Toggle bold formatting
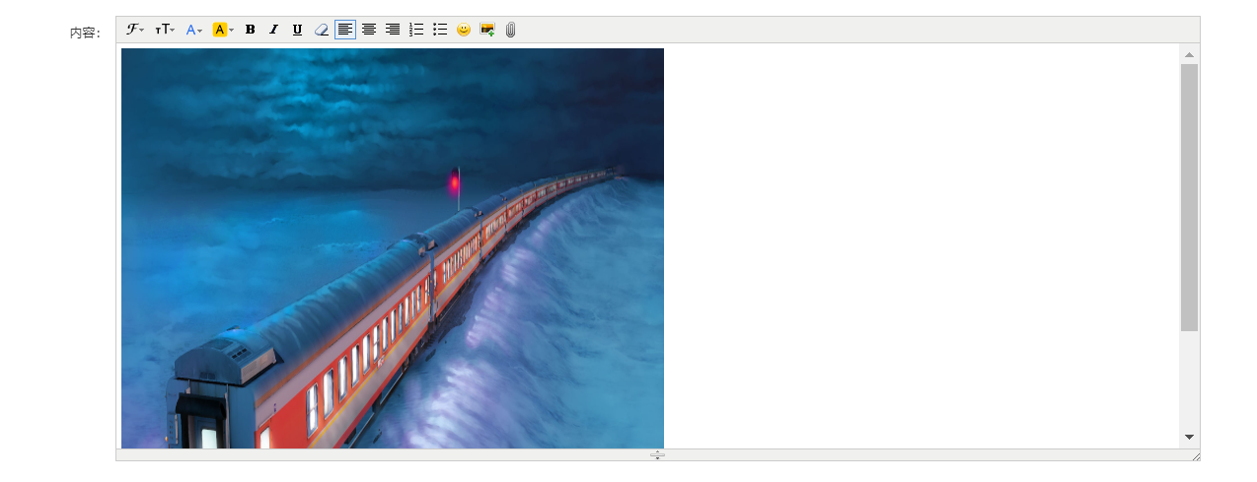The image size is (1257, 482). coord(251,30)
